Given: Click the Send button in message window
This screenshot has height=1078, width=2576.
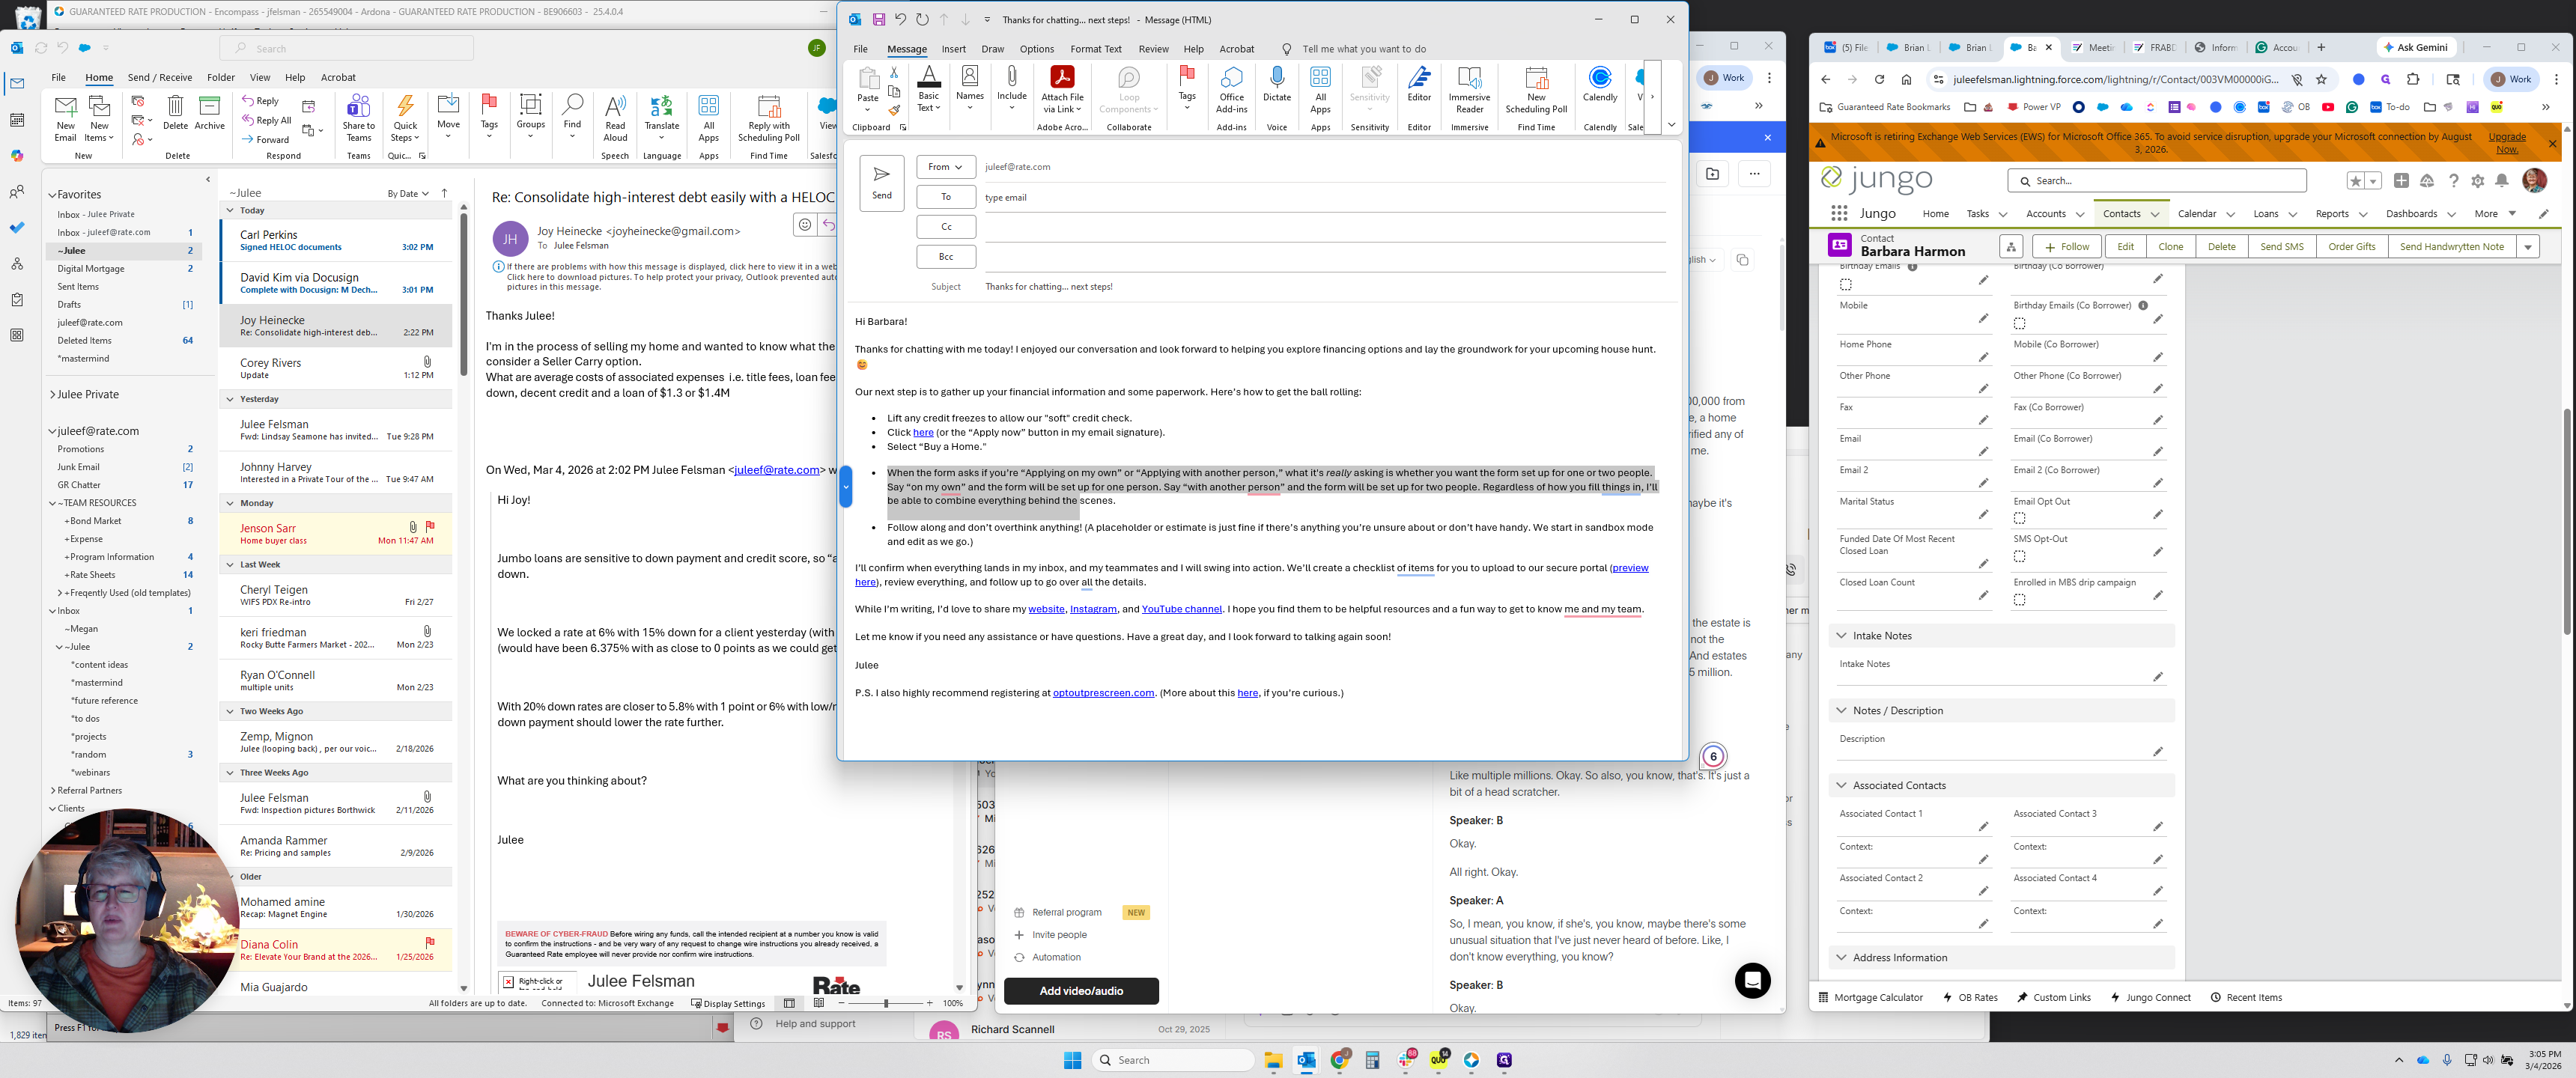Looking at the screenshot, I should [881, 182].
